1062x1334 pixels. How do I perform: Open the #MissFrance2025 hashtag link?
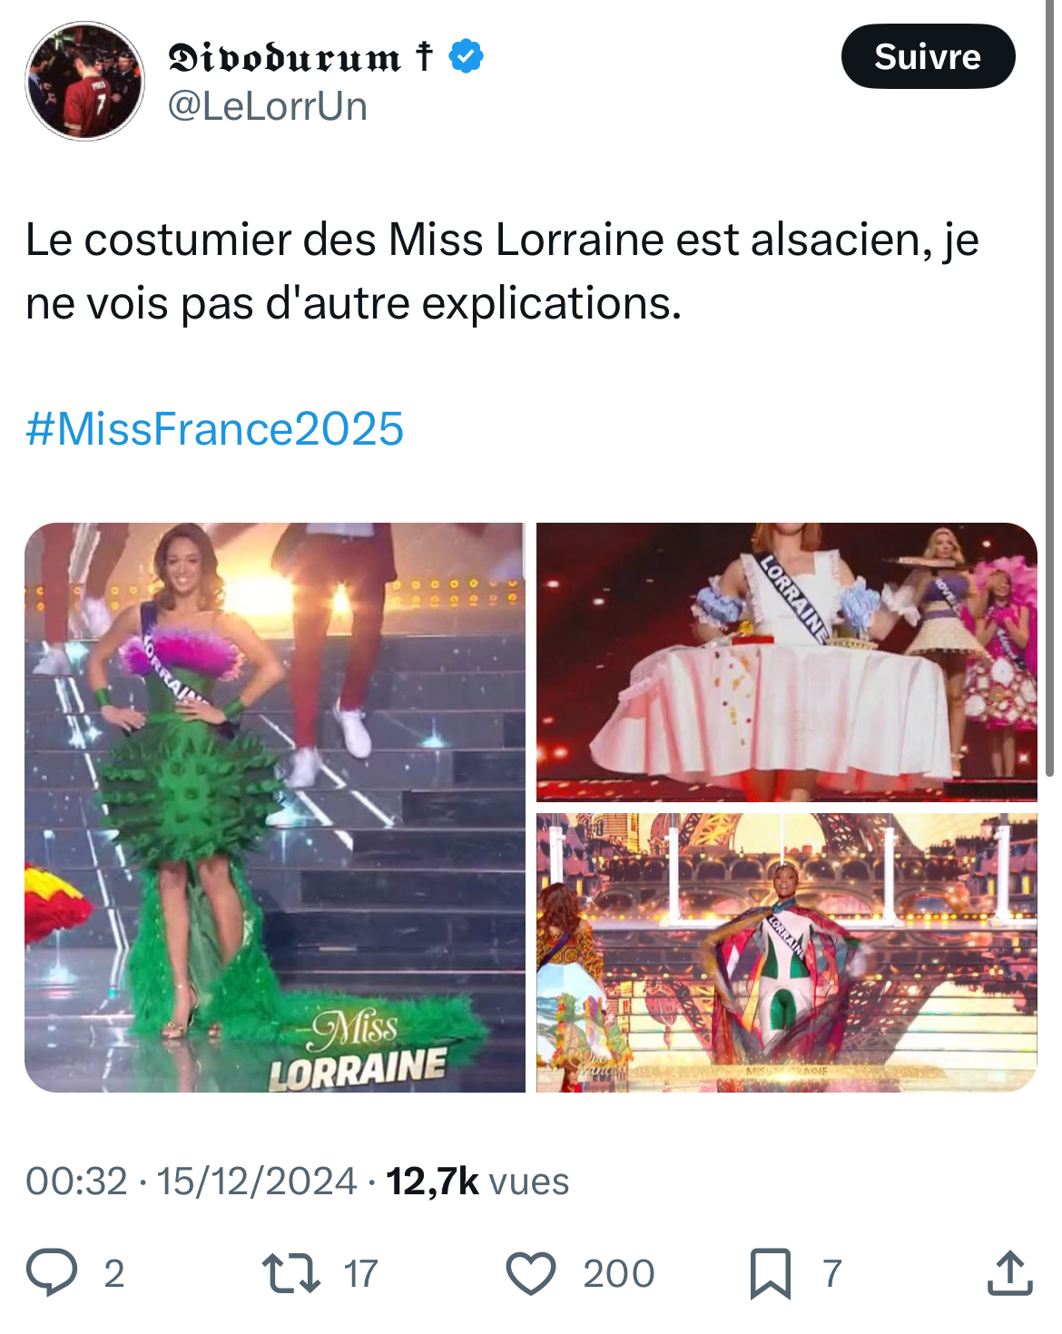click(214, 428)
